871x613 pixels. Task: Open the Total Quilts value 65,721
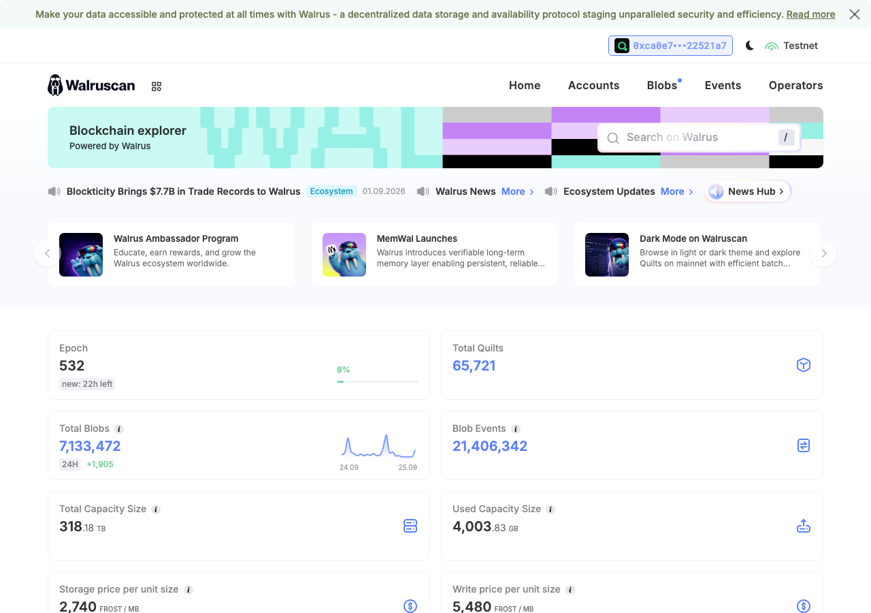[474, 366]
